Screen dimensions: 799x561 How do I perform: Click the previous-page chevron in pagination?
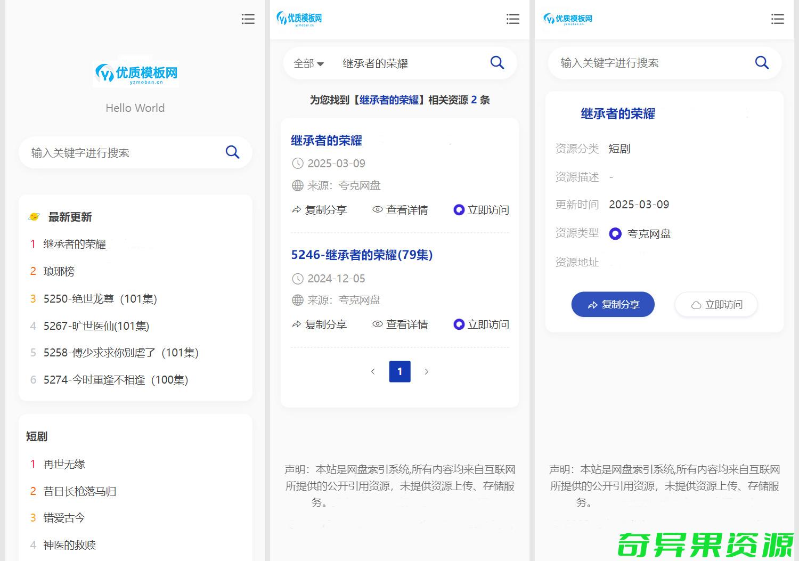coord(373,371)
